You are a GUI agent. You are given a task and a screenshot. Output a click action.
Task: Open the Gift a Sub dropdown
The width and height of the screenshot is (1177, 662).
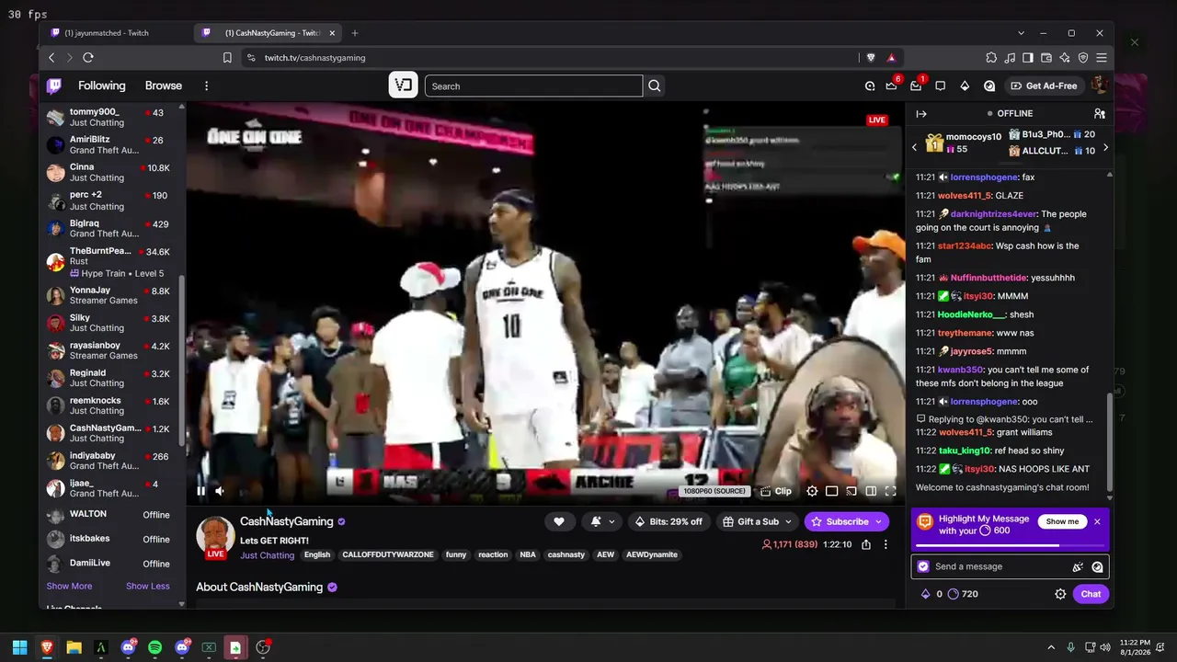[x=758, y=521]
